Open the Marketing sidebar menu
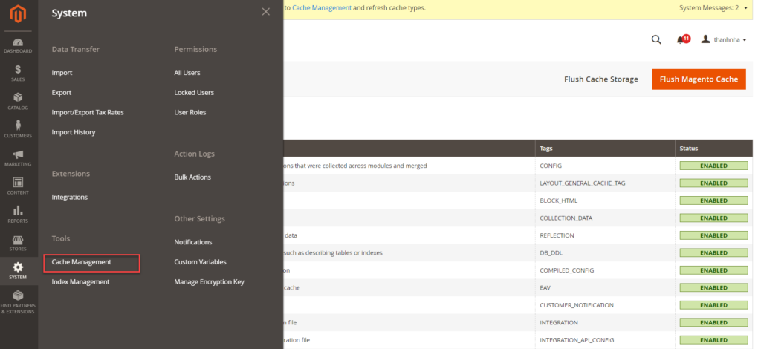 18,158
